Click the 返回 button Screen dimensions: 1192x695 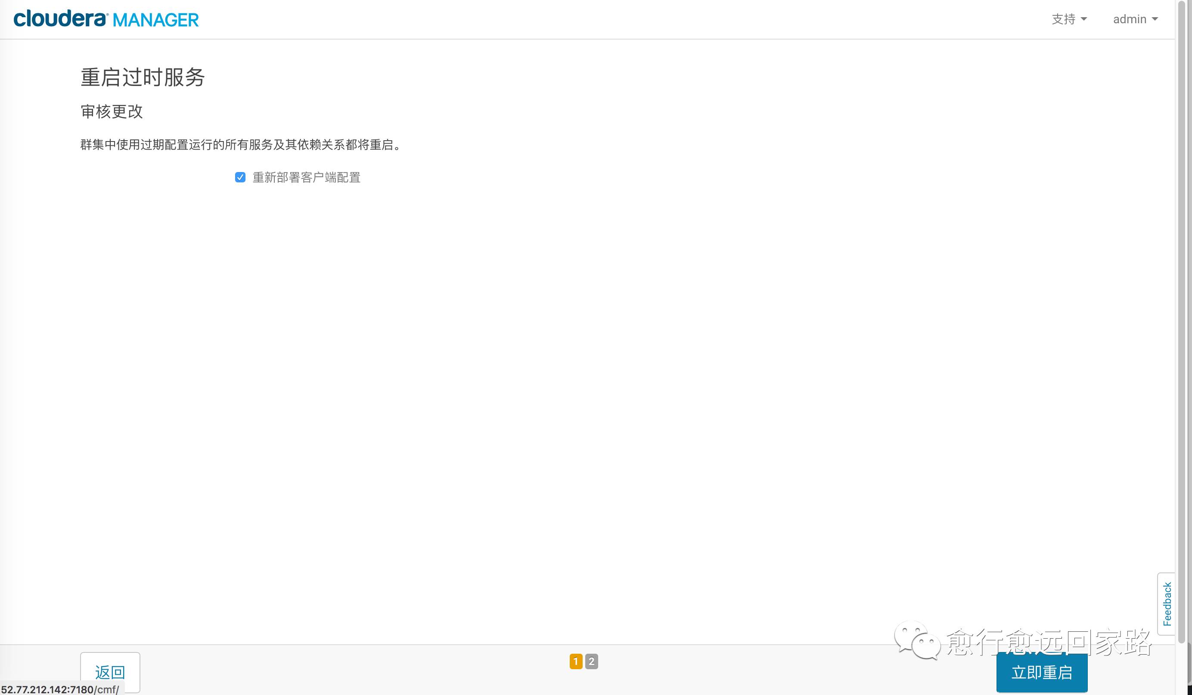coord(110,672)
